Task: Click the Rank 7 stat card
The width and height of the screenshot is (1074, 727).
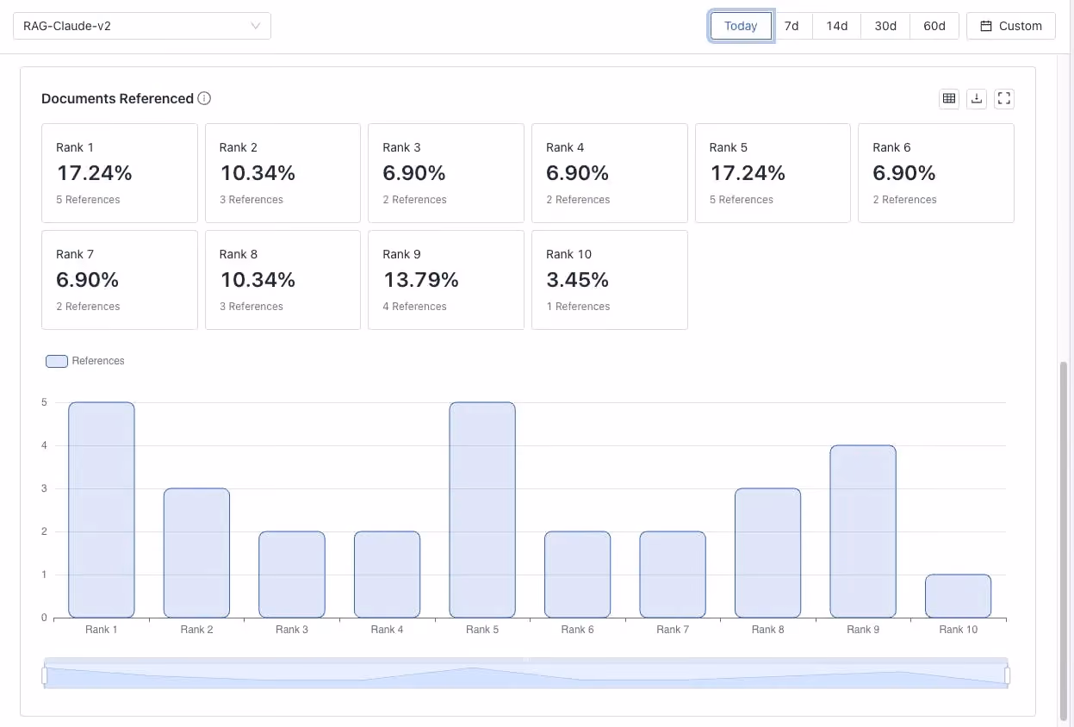Action: tap(120, 280)
